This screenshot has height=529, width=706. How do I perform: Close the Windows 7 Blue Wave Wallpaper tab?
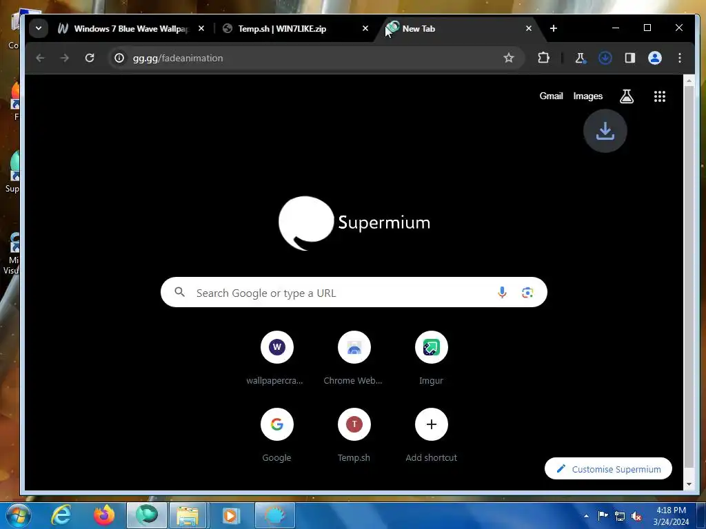click(x=201, y=28)
